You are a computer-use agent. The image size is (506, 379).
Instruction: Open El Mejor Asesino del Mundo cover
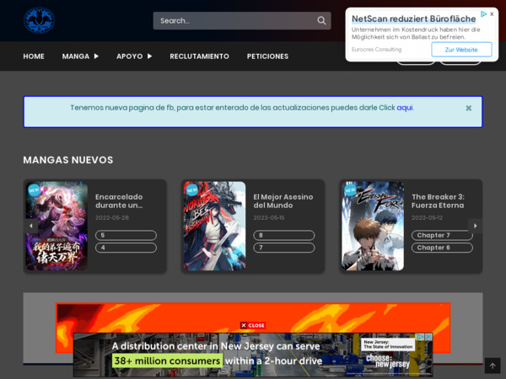click(x=214, y=226)
